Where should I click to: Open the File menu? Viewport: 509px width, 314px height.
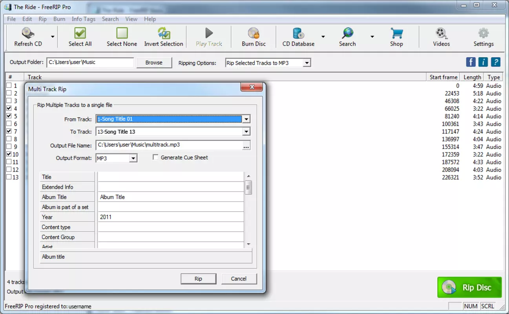[11, 19]
